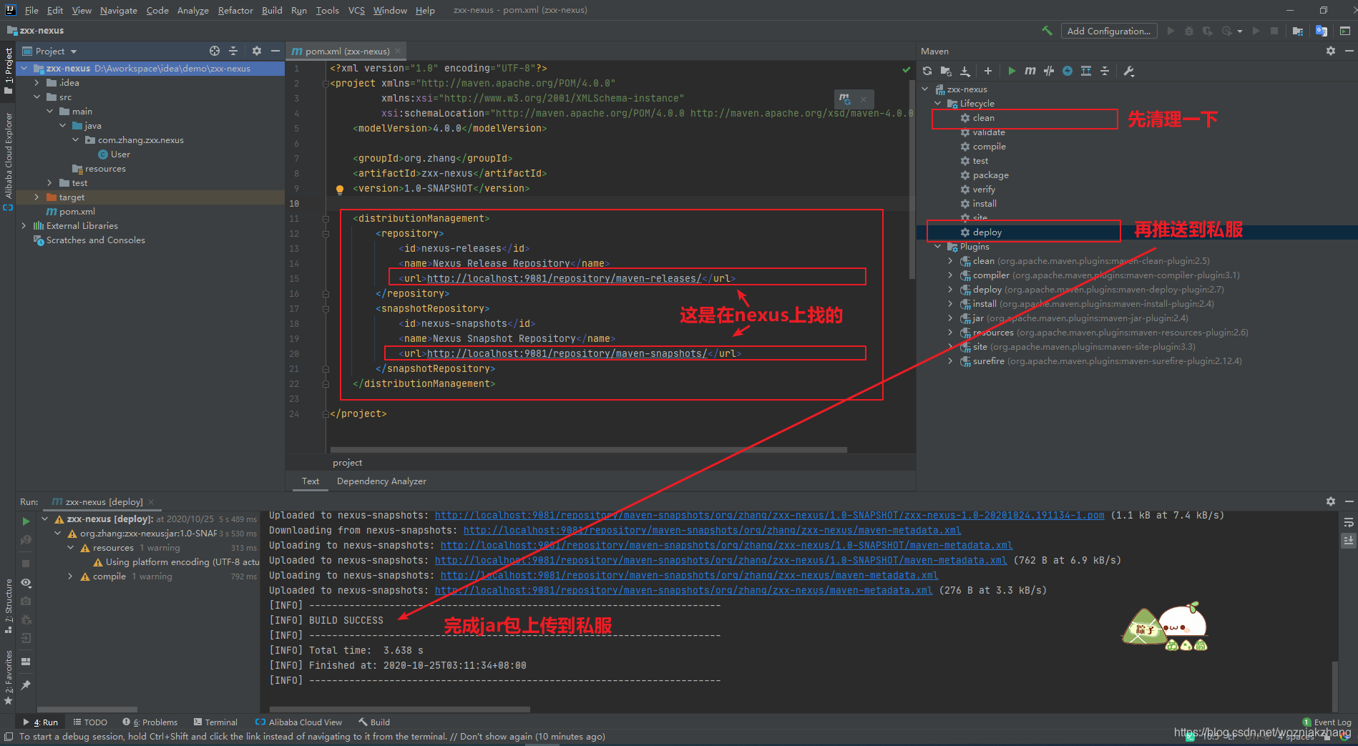This screenshot has width=1358, height=746.
Task: Download sources and documentation icon
Action: click(964, 71)
